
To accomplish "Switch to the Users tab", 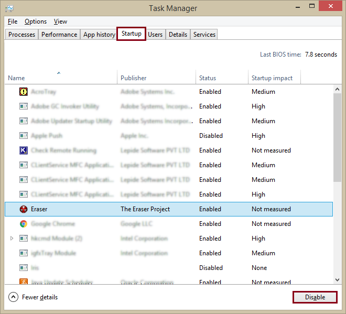I will pos(155,35).
